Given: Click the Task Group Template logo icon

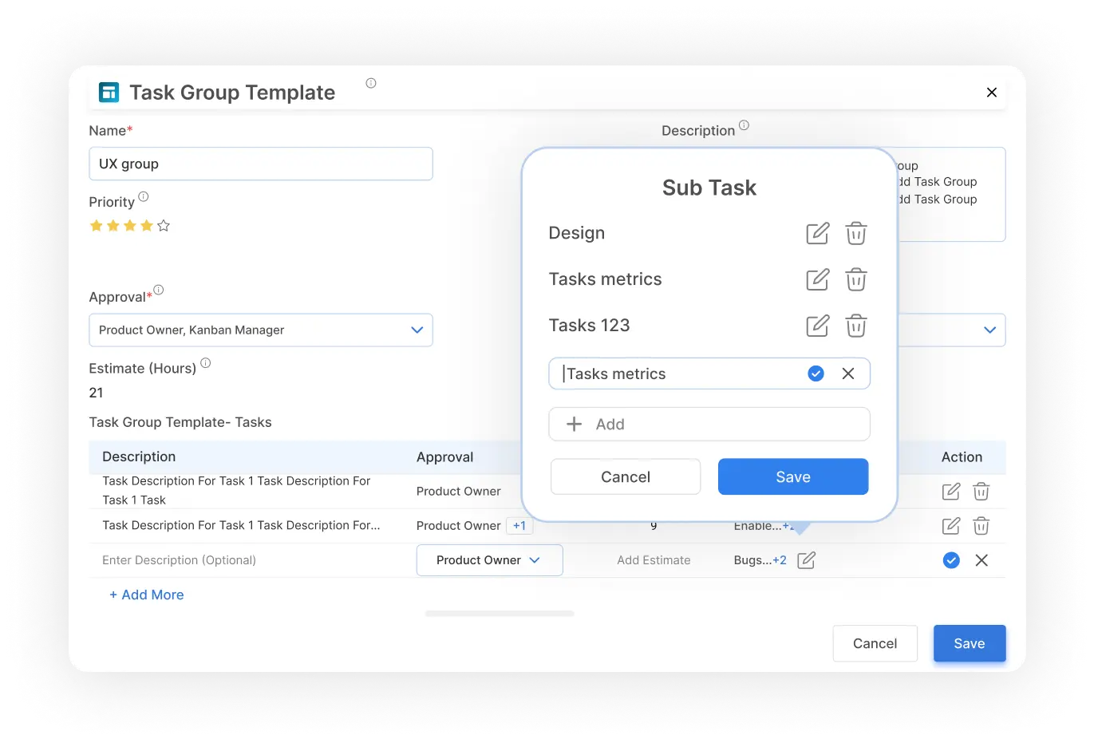Looking at the screenshot, I should (109, 92).
